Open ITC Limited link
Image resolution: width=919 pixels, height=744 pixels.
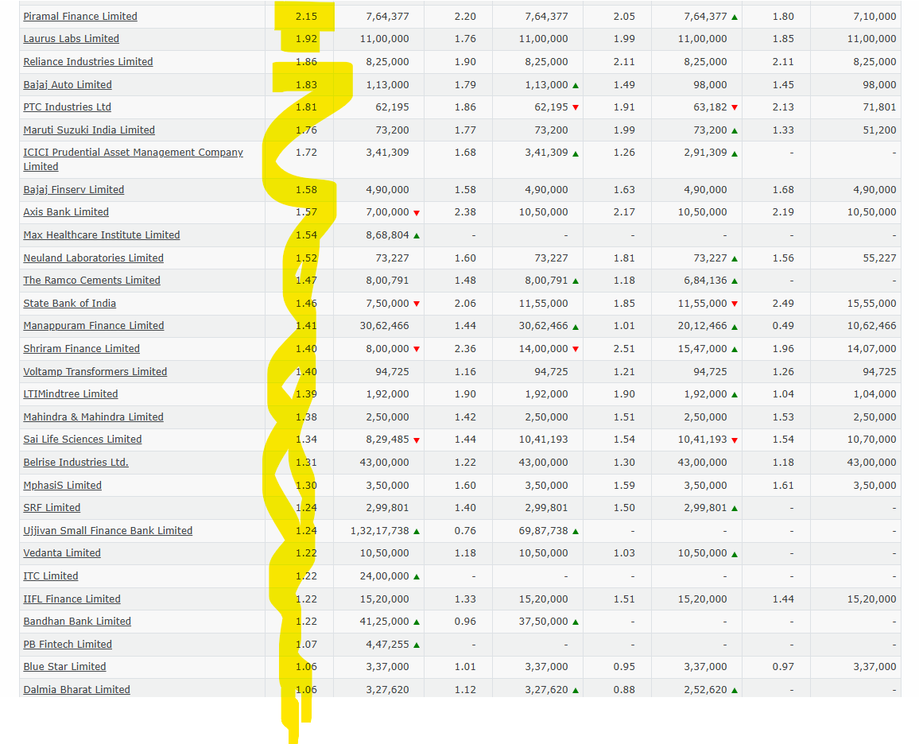click(50, 575)
